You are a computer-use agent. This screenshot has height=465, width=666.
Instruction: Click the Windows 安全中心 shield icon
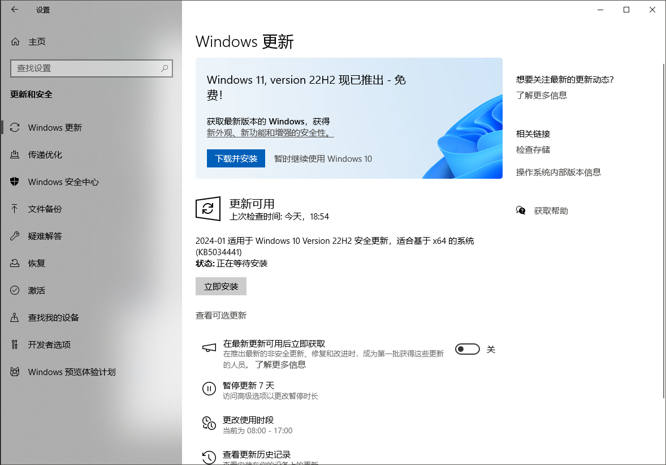click(15, 182)
